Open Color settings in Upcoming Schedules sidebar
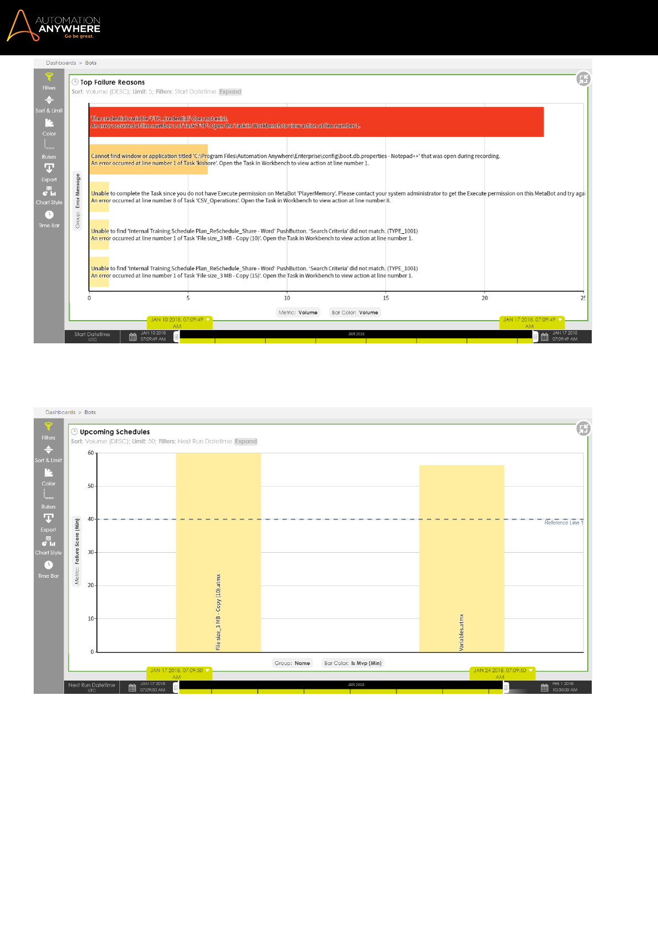 49,477
